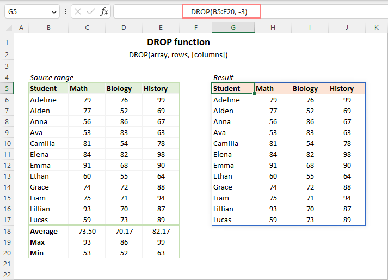Screen dimensions: 388x280
Task: Select column B header
Action: pos(48,27)
